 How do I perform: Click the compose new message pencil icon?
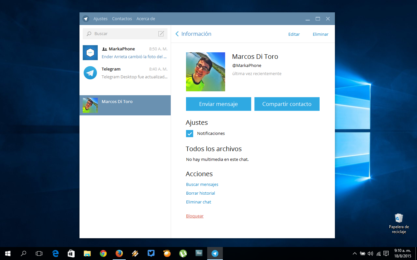point(161,34)
